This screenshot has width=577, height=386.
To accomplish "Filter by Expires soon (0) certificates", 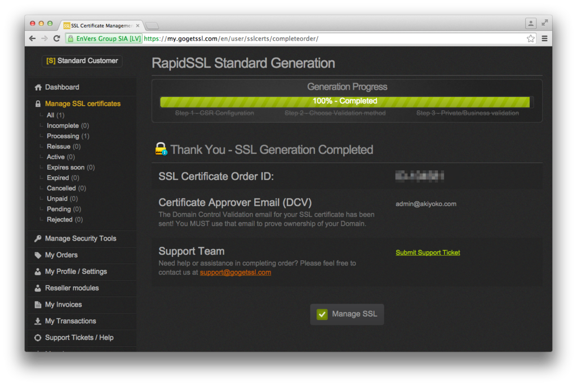I will click(70, 167).
